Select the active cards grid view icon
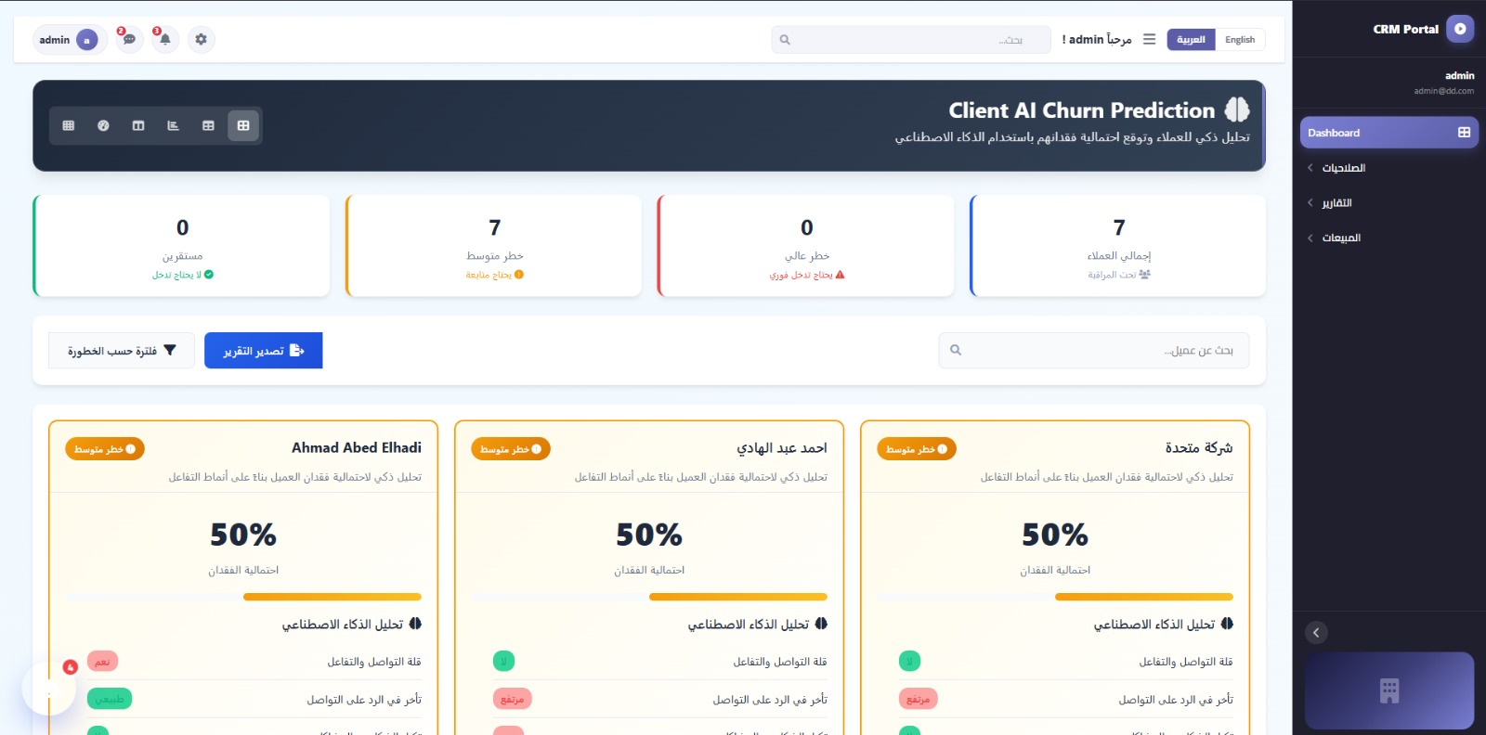This screenshot has width=1486, height=735. tap(243, 125)
